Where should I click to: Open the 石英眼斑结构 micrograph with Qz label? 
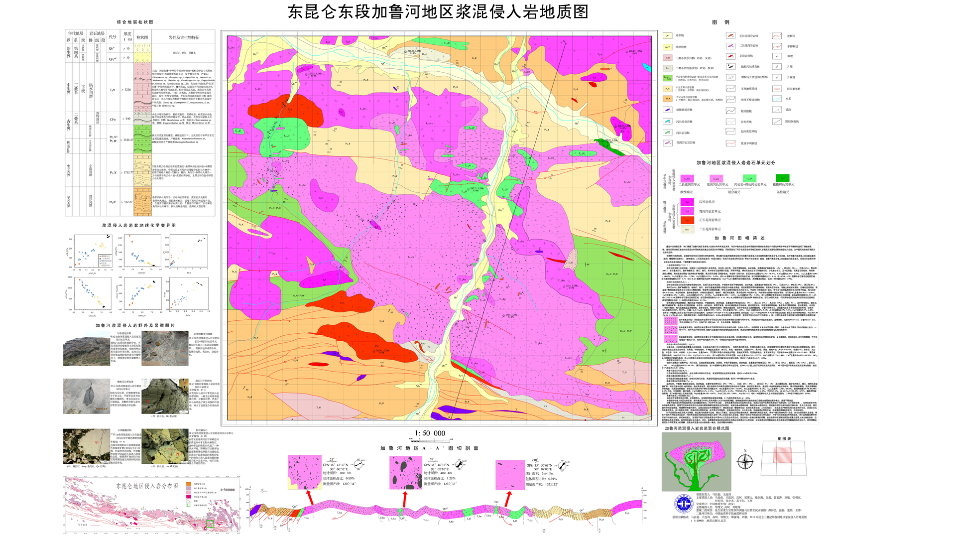(87, 446)
